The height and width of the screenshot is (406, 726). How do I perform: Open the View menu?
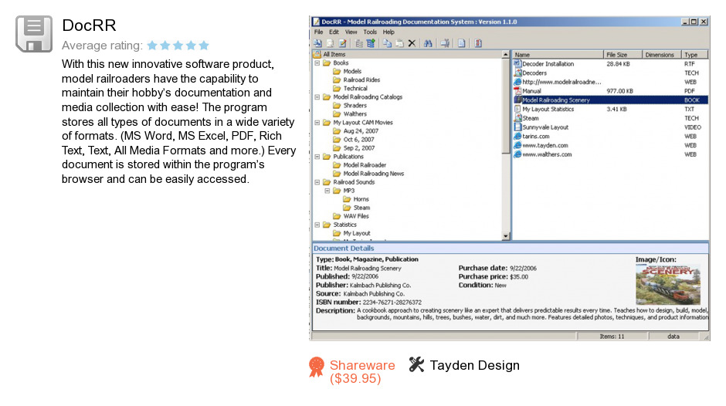tap(351, 32)
